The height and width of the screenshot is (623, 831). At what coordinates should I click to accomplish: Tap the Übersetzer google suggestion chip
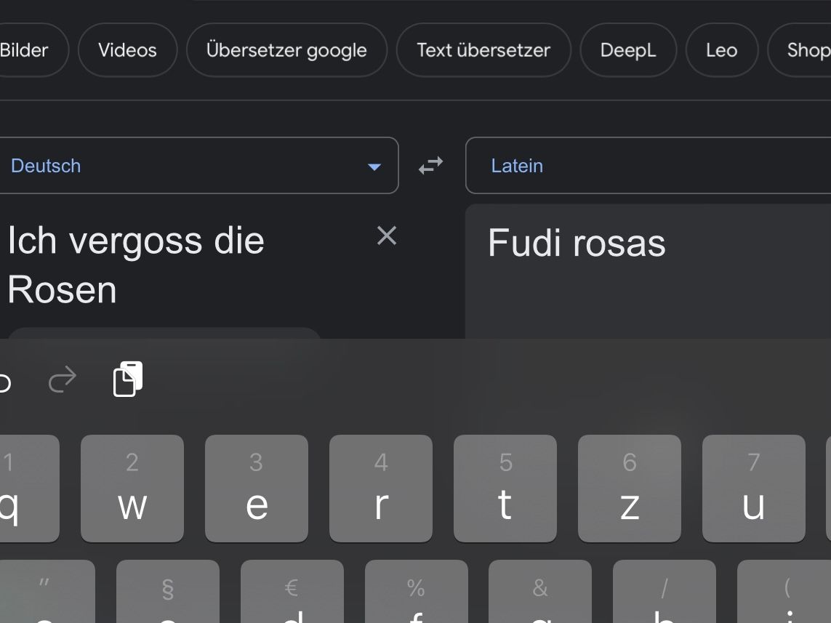(286, 50)
